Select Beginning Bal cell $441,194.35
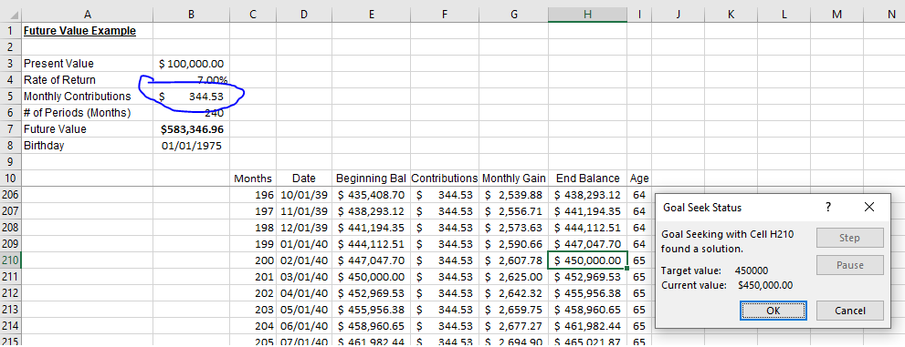Image resolution: width=905 pixels, height=347 pixels. click(x=372, y=228)
